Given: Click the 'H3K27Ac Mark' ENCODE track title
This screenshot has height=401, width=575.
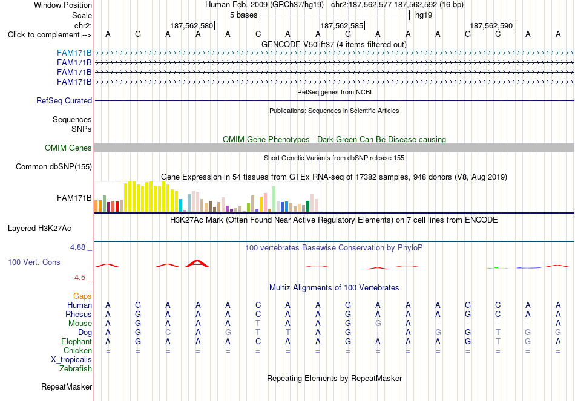Looking at the screenshot, I should [x=334, y=220].
